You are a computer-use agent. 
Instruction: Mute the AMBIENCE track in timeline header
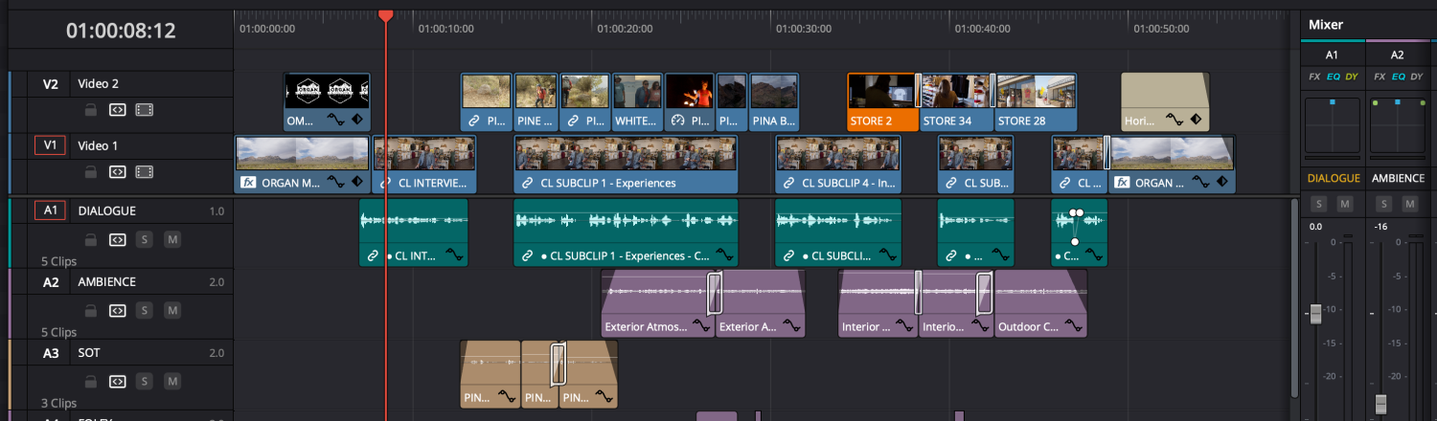pos(172,310)
